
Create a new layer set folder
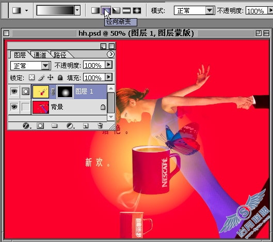coord(55,126)
